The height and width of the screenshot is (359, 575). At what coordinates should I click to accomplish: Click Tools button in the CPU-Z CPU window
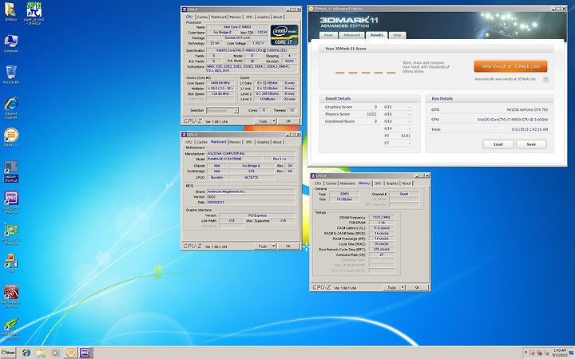click(263, 121)
